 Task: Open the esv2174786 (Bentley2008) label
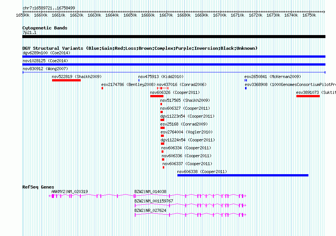pyautogui.click(x=129, y=84)
